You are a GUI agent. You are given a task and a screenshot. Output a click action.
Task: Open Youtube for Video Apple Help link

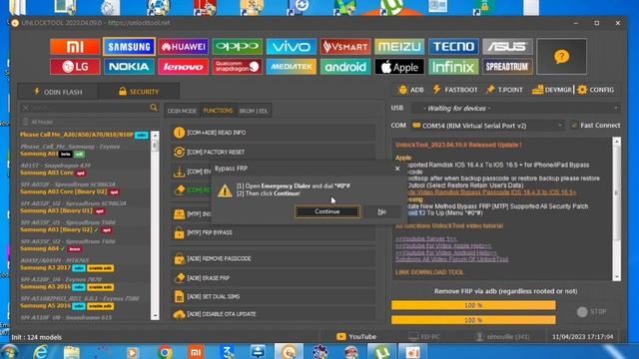443,246
